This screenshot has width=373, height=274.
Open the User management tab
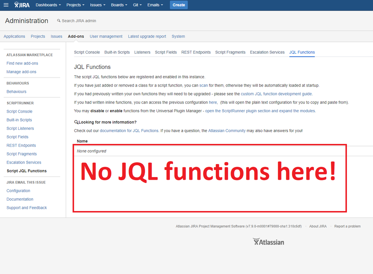[x=106, y=36]
